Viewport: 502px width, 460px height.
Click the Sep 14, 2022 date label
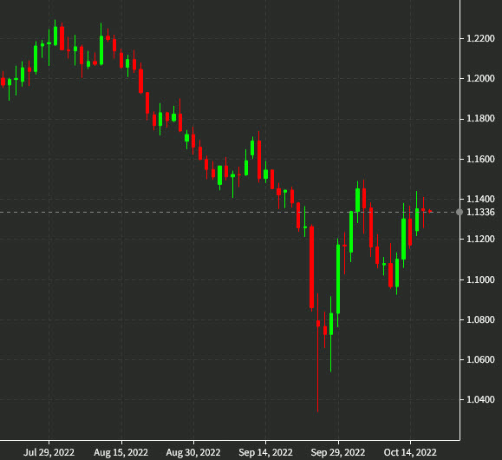pos(265,452)
